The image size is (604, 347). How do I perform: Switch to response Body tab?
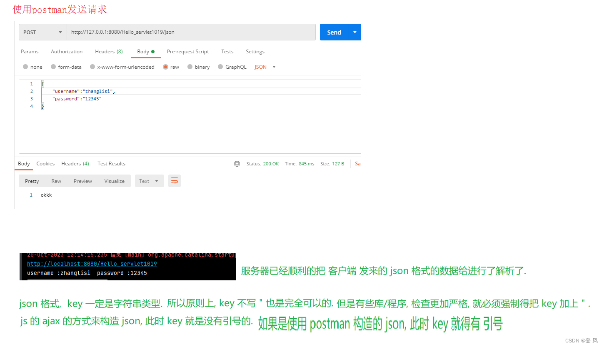24,164
